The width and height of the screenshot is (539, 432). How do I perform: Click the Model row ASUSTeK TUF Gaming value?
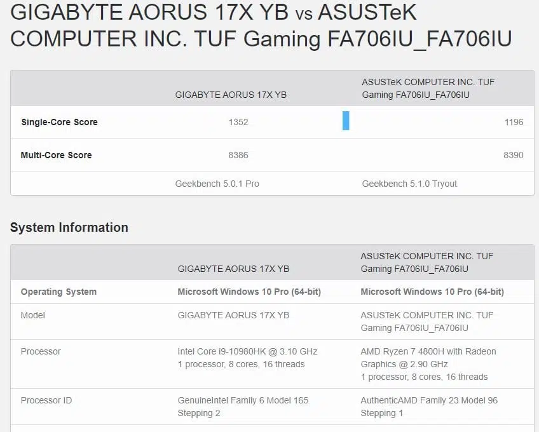[427, 321]
